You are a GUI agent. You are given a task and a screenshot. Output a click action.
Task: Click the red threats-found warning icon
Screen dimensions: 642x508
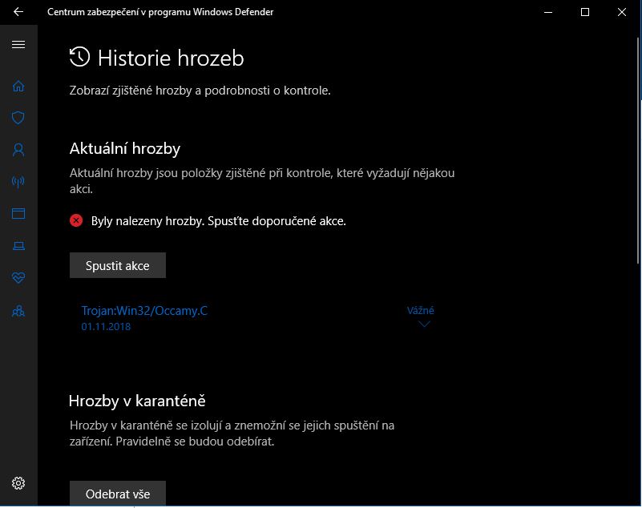click(x=76, y=220)
